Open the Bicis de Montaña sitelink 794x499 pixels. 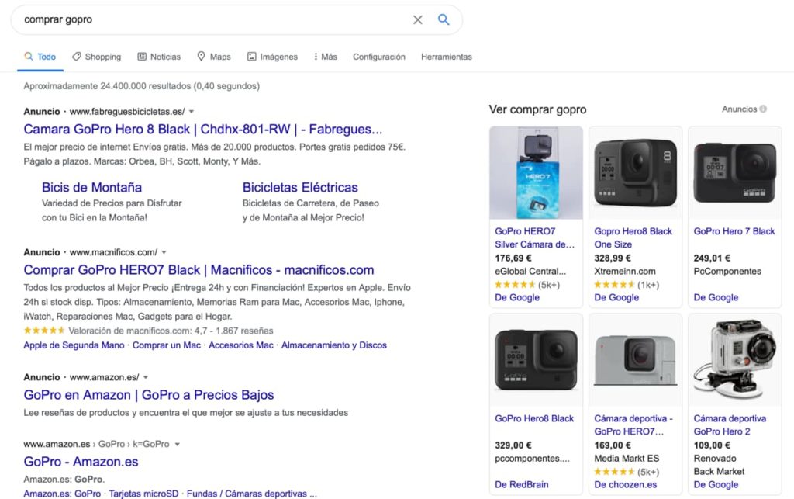91,187
